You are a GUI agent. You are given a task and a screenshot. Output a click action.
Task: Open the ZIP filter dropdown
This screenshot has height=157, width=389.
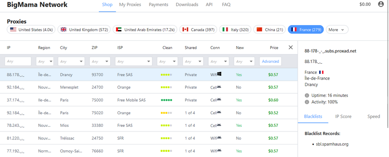click(x=100, y=61)
